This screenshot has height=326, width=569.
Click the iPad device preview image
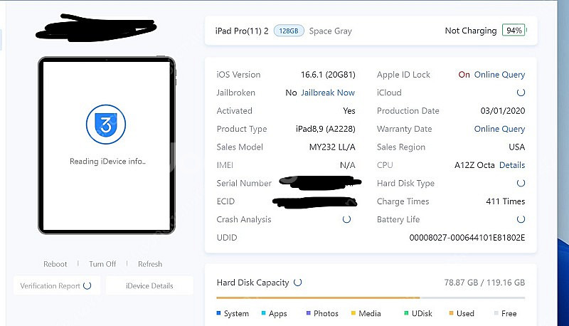click(x=107, y=145)
